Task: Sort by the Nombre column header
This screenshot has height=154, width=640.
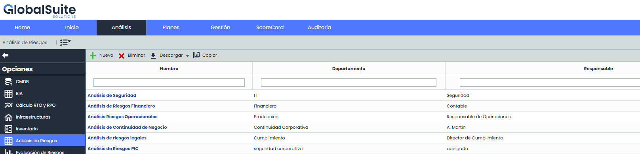Action: click(169, 69)
